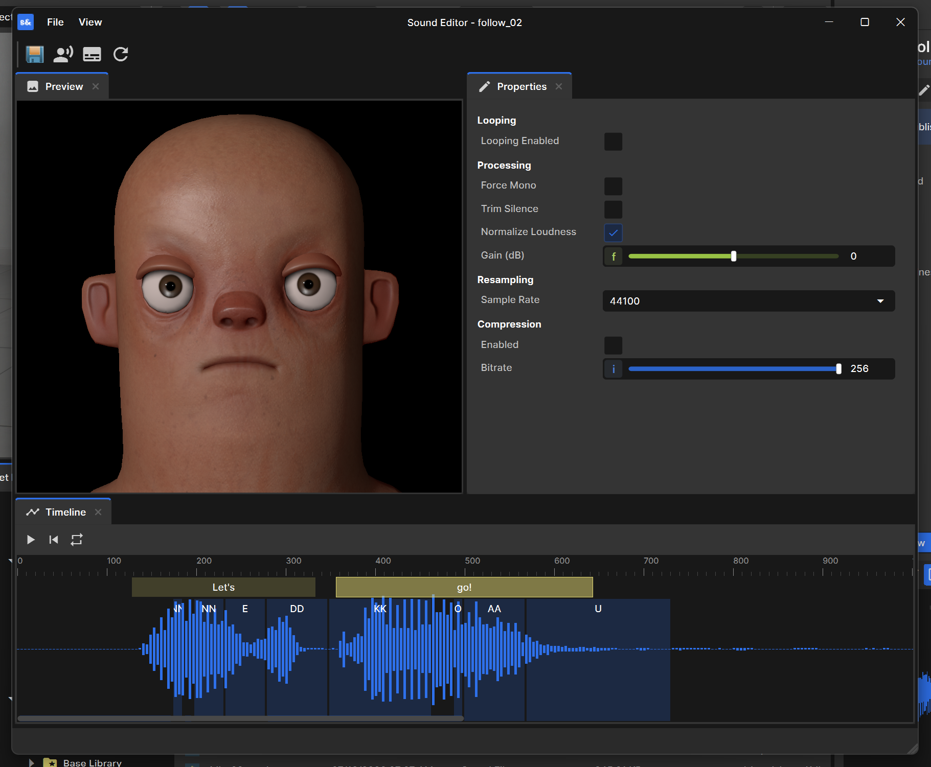Play the sound in the timeline
The width and height of the screenshot is (931, 767).
(x=31, y=540)
